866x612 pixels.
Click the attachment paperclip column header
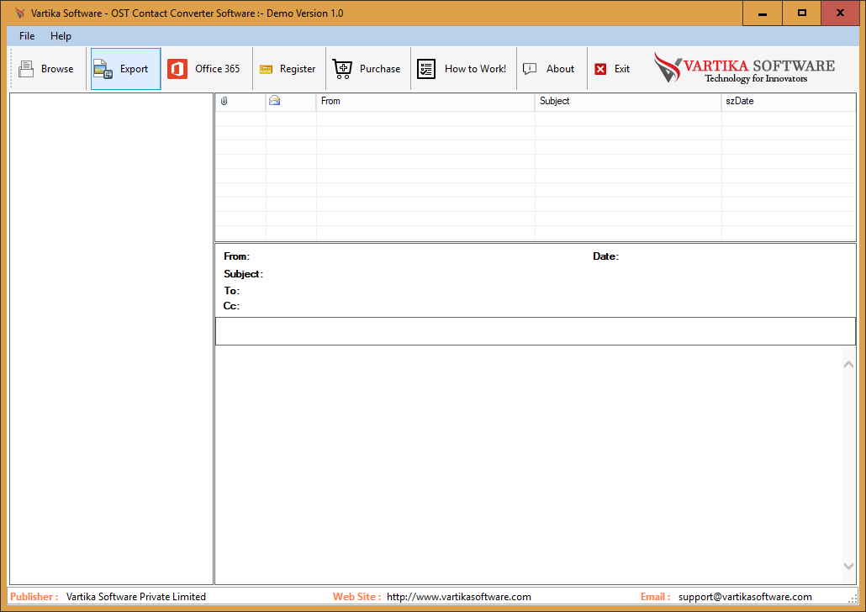click(x=224, y=101)
